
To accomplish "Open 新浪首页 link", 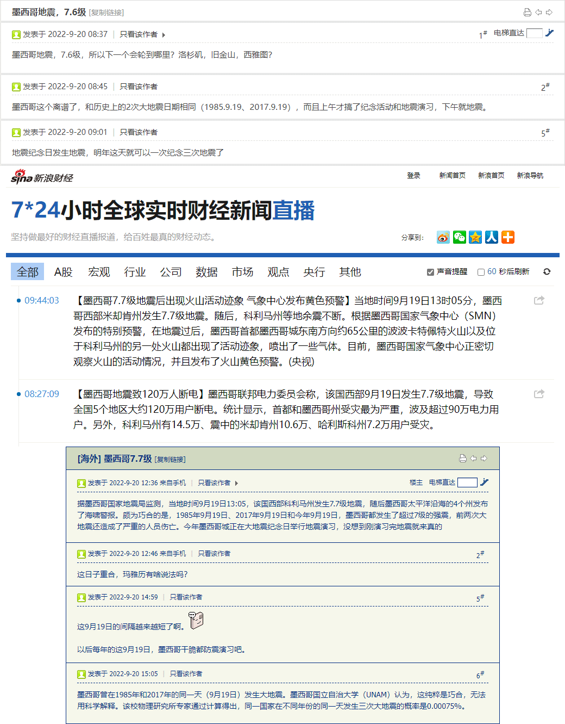I will tap(491, 175).
